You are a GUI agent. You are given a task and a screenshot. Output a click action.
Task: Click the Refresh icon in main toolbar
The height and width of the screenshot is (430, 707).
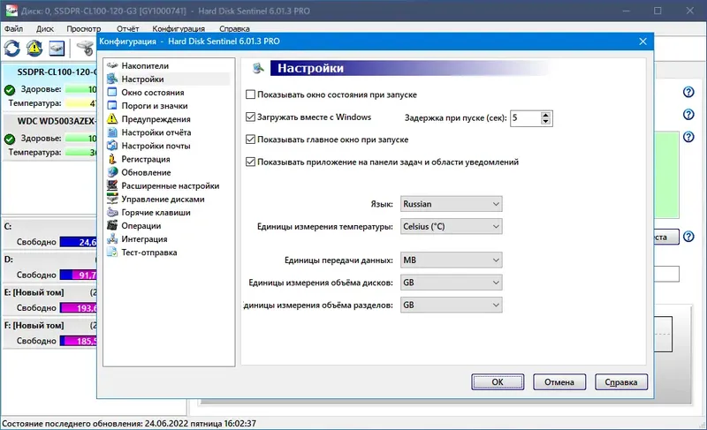click(12, 49)
